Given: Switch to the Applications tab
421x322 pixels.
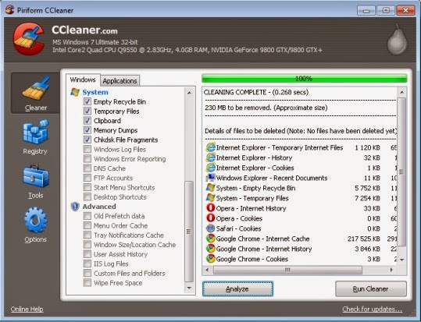Looking at the screenshot, I should 120,81.
